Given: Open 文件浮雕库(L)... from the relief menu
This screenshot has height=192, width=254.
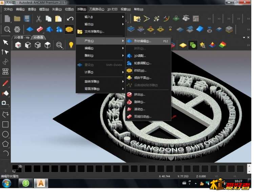Looking at the screenshot, I should coord(101,31).
